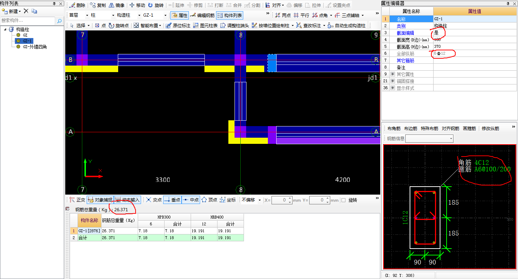Image resolution: width=518 pixels, height=279 pixels.
Task: Click the 其它箍筋 property link
Action: point(405,61)
